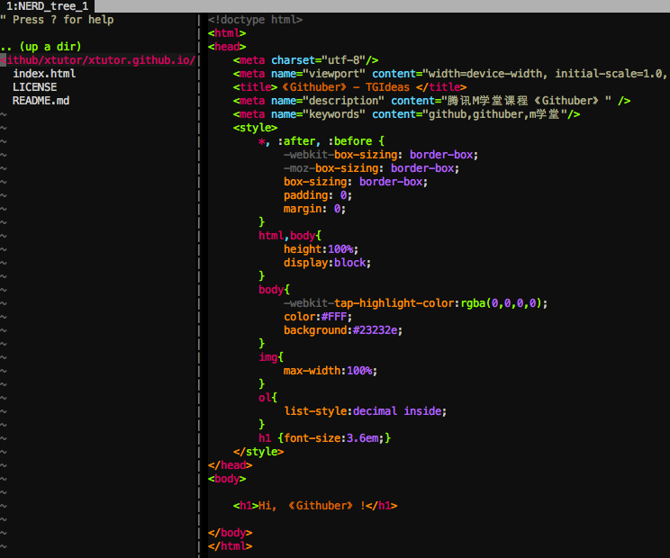Click the list-style:decimal inside; line
670x558 pixels.
(x=366, y=411)
